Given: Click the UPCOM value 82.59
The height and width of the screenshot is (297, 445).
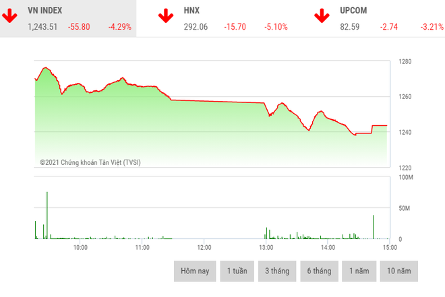Looking at the screenshot, I should [352, 27].
